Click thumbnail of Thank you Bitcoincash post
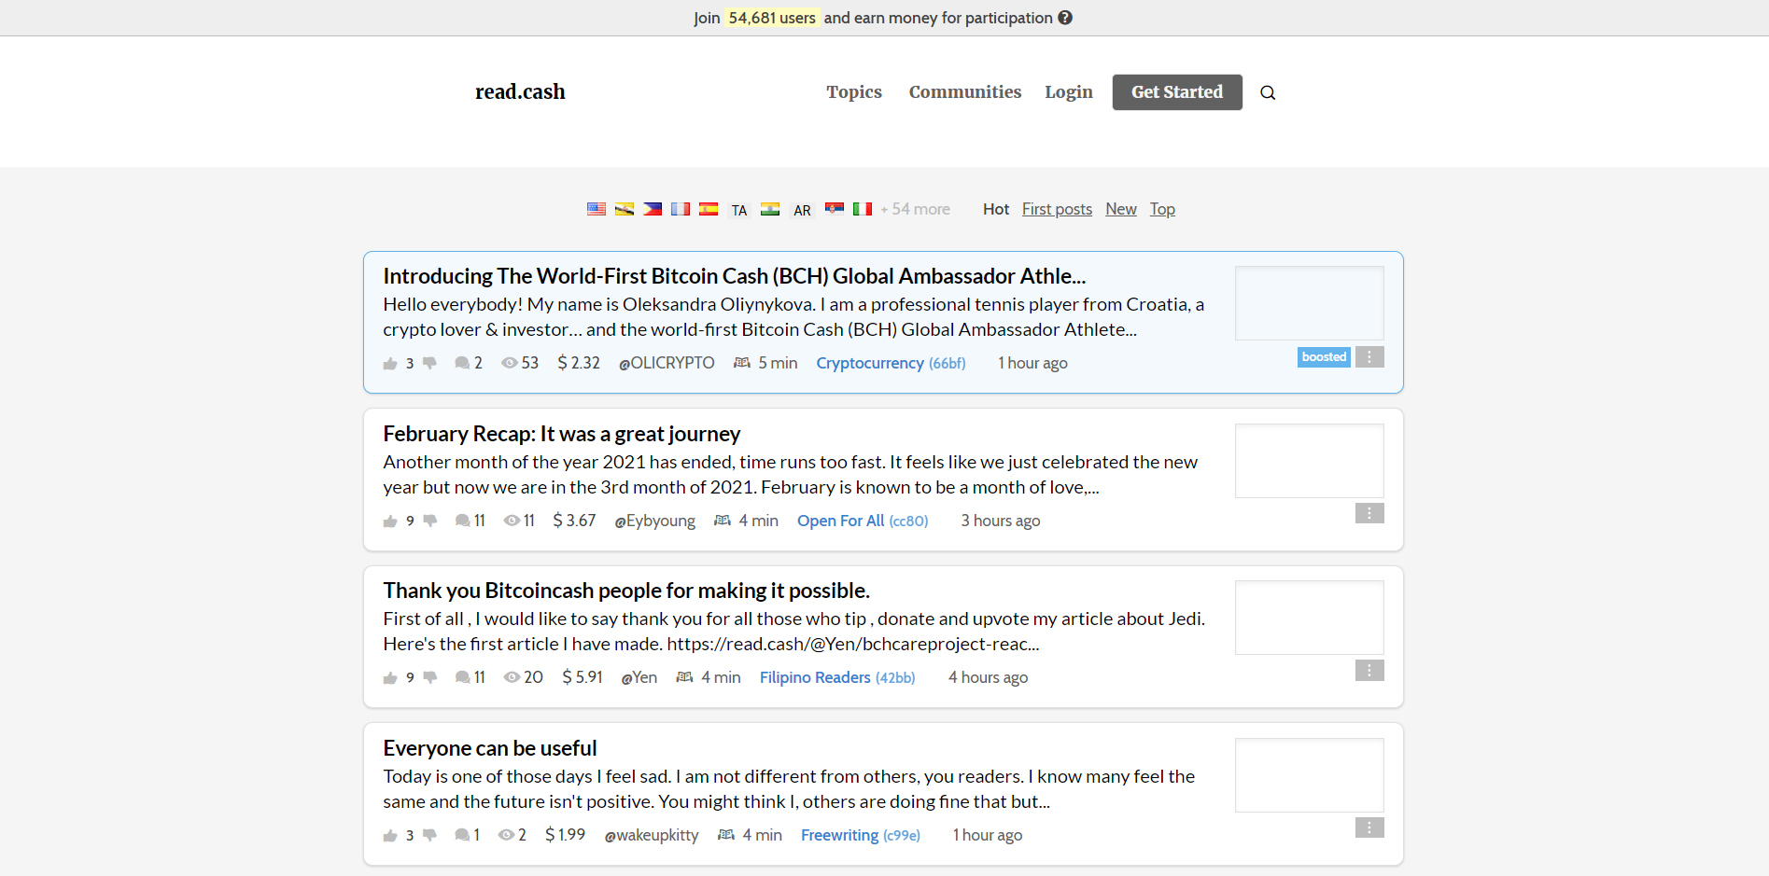The width and height of the screenshot is (1769, 876). pyautogui.click(x=1310, y=618)
